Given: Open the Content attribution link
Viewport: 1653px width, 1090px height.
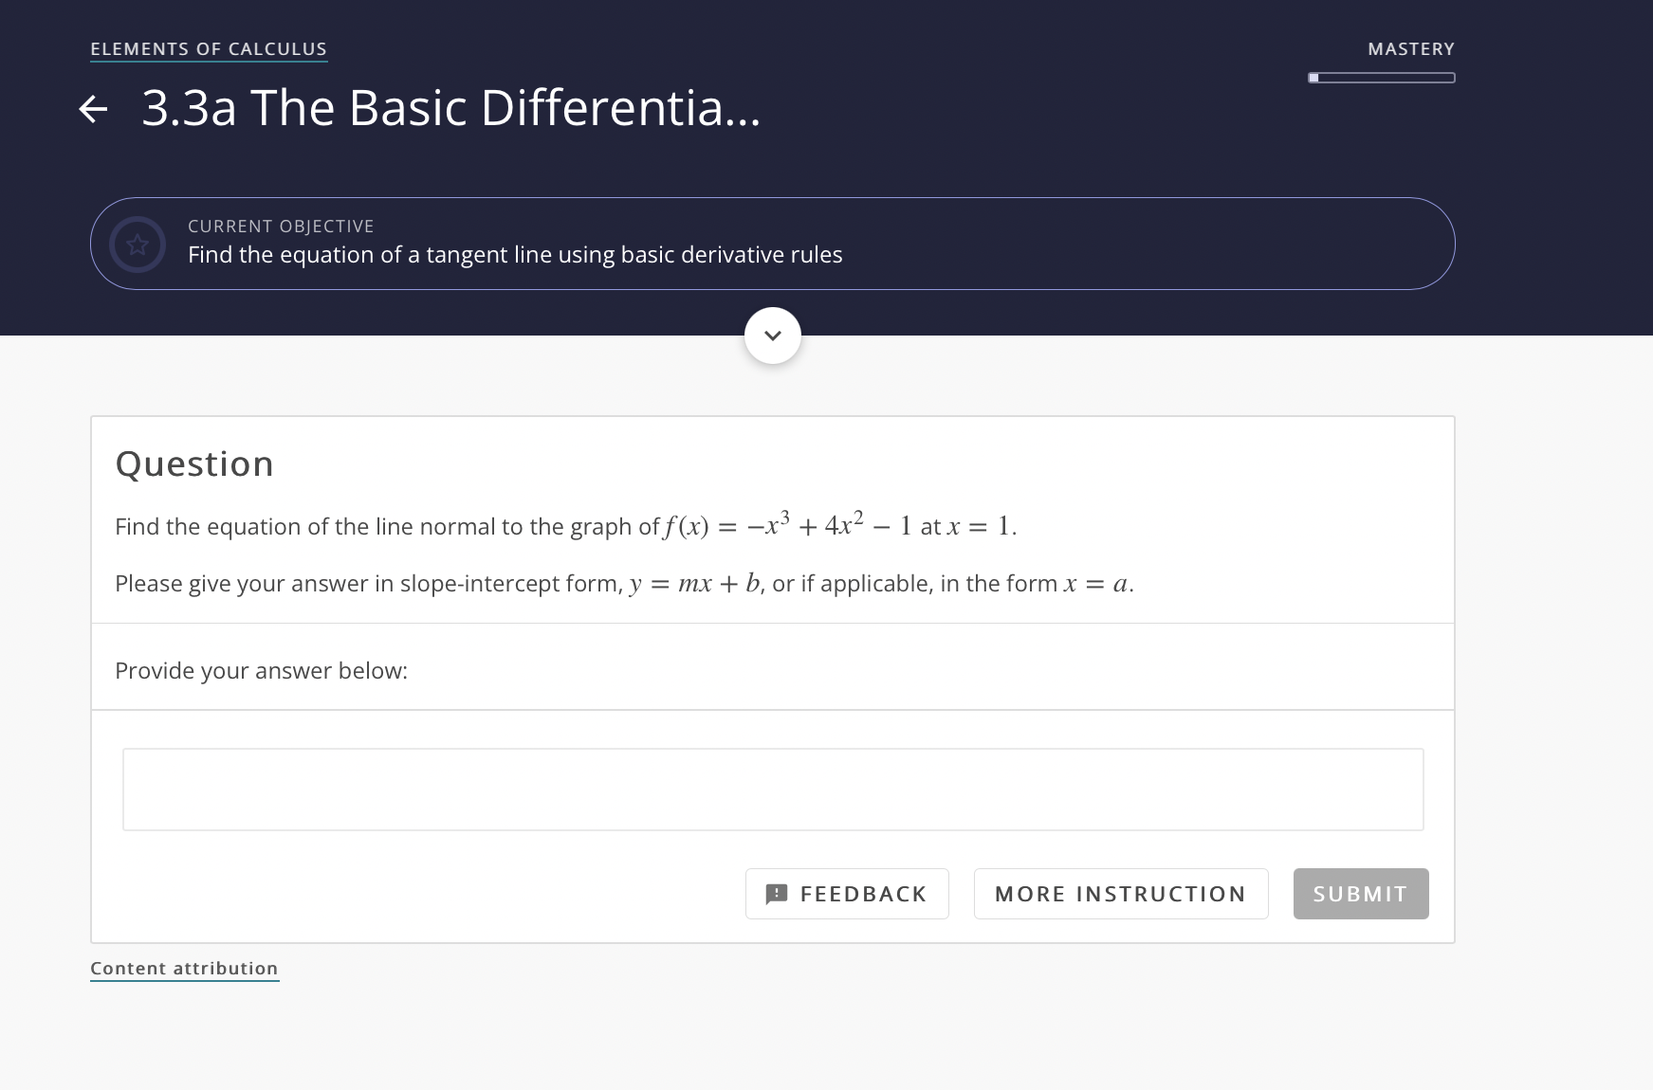Looking at the screenshot, I should click(x=184, y=968).
